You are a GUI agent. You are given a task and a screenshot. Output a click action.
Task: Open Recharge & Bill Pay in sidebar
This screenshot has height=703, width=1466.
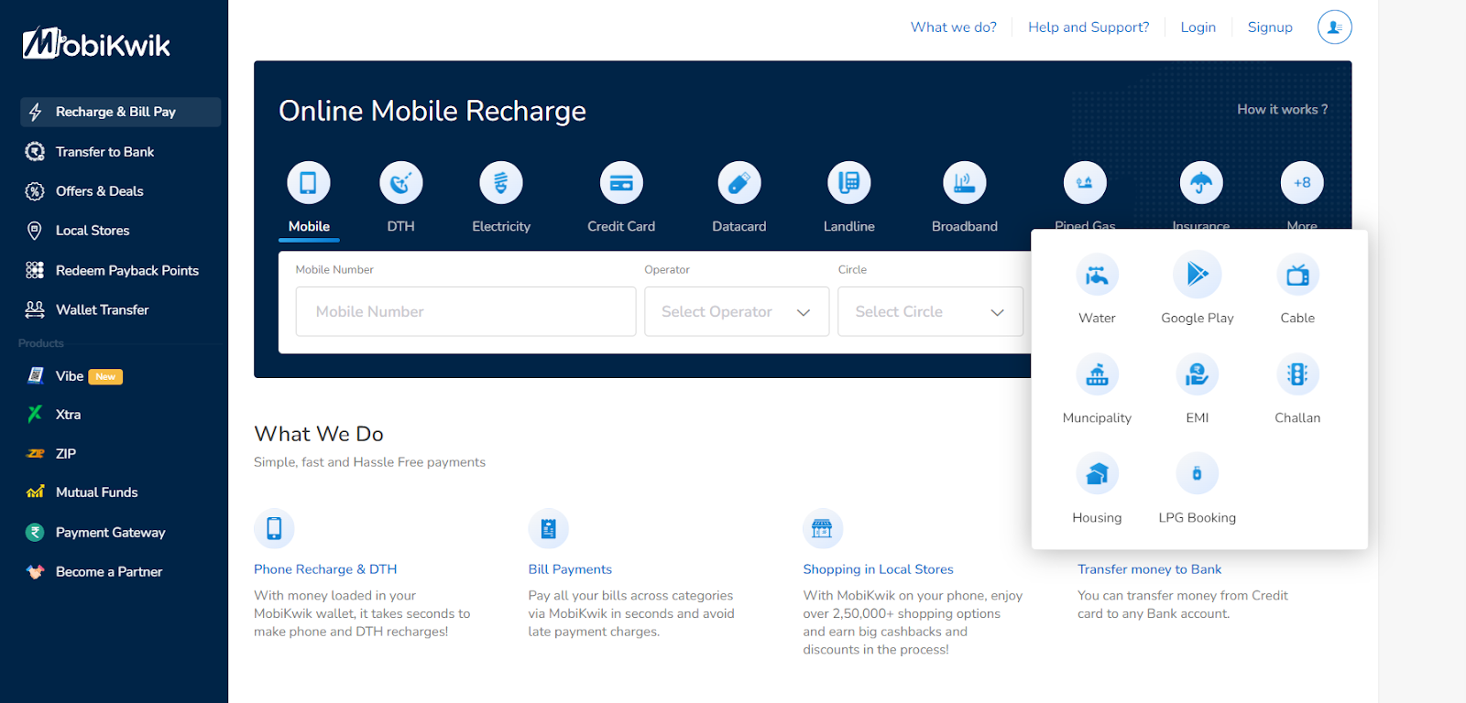pos(121,112)
